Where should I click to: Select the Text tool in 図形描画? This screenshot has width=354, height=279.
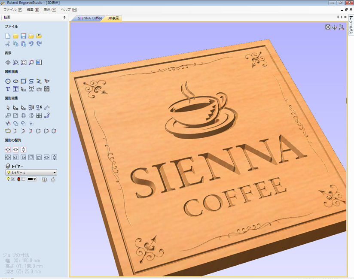(8, 89)
